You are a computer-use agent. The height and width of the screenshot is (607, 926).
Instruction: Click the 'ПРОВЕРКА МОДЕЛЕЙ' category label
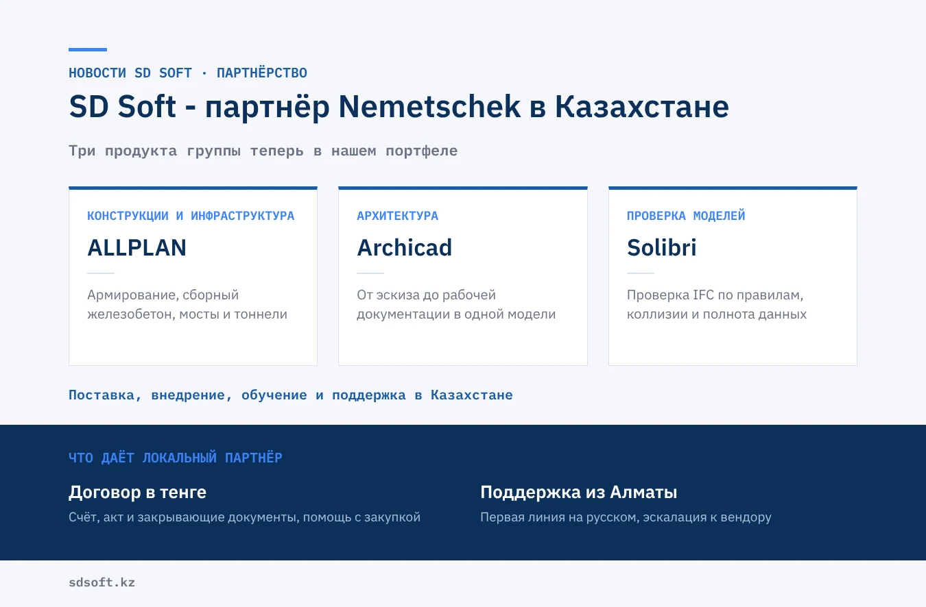(686, 216)
